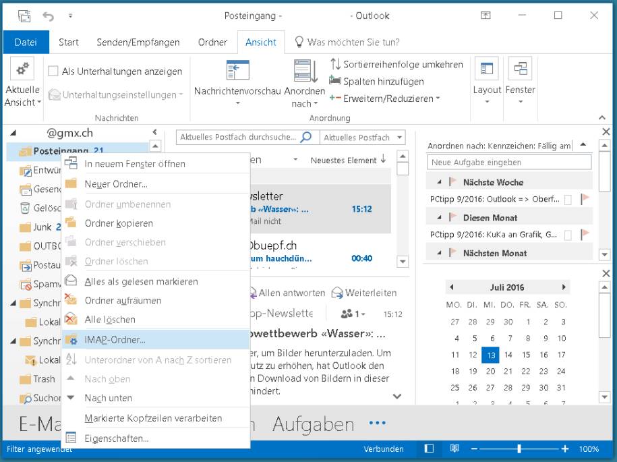The image size is (617, 462).
Task: Click the search magnifier icon
Action: click(x=305, y=137)
